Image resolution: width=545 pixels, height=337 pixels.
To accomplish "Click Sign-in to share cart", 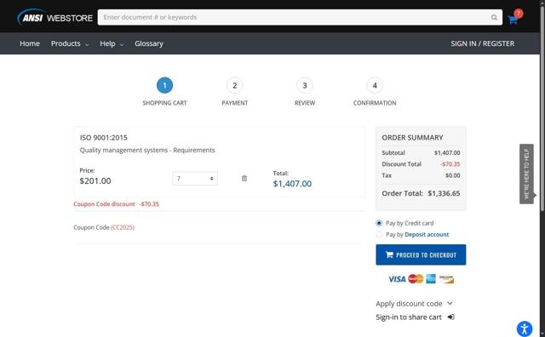I will tap(409, 317).
